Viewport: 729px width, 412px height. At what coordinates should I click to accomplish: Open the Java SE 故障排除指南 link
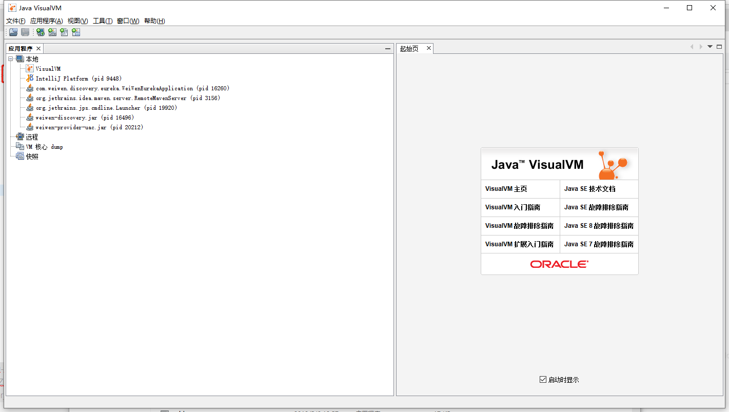point(597,207)
